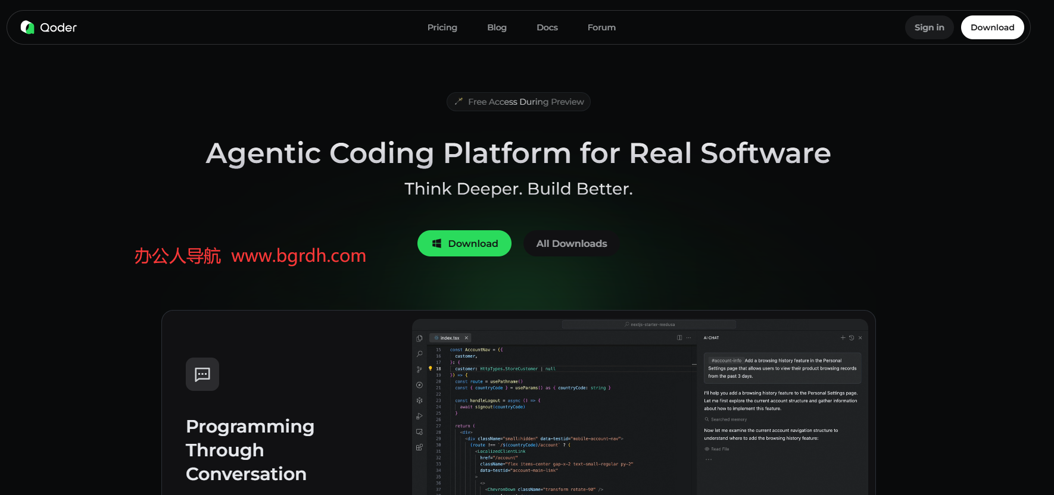Open the Search icon in activity bar

[x=419, y=354]
